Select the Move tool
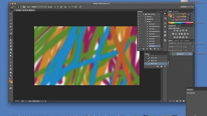Image resolution: width=207 pixels, height=116 pixels. (x=11, y=14)
